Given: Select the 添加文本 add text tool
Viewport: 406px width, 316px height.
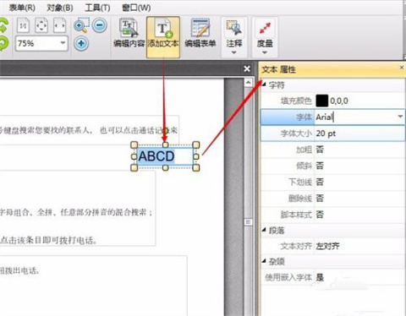Looking at the screenshot, I should [163, 37].
